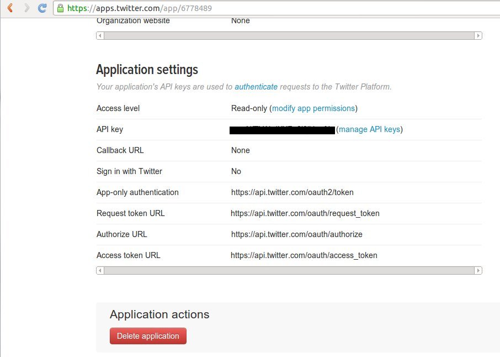Screen dimensions: 500x357
Task: Focus the apps.twitter.com address bar
Action: tap(277, 8)
